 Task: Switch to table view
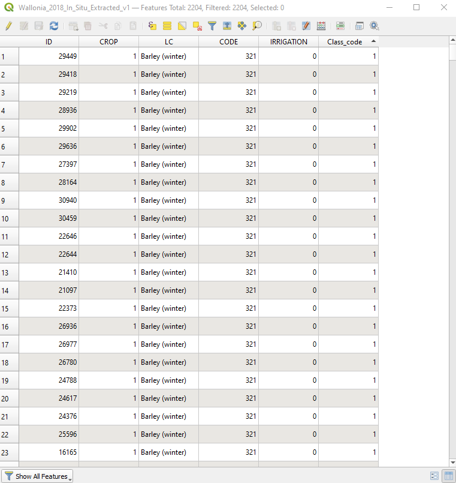click(449, 476)
